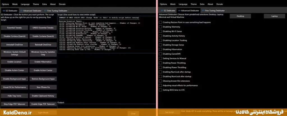Click Enable Location button
The height and width of the screenshot is (116, 287).
(15, 62)
